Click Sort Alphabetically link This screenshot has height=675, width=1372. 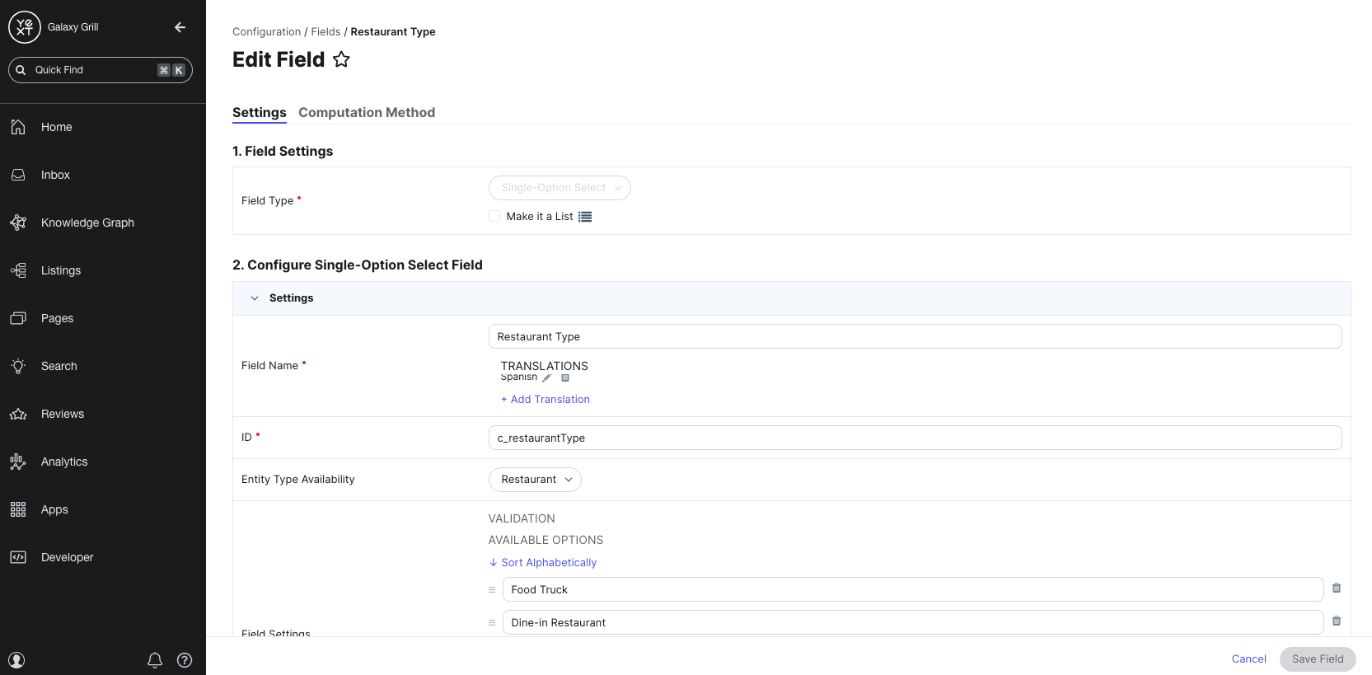[x=543, y=563]
